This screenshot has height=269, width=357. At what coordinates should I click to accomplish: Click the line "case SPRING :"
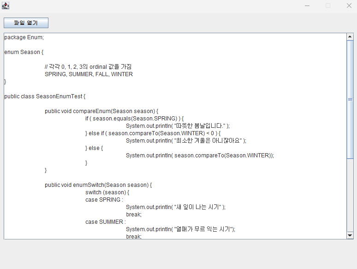tap(104, 200)
